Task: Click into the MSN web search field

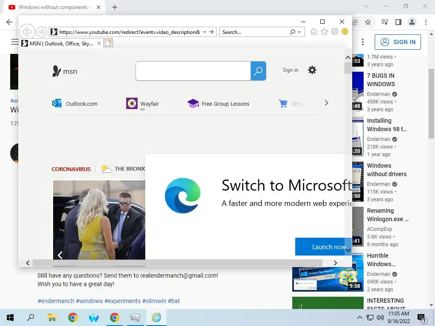Action: [x=193, y=71]
